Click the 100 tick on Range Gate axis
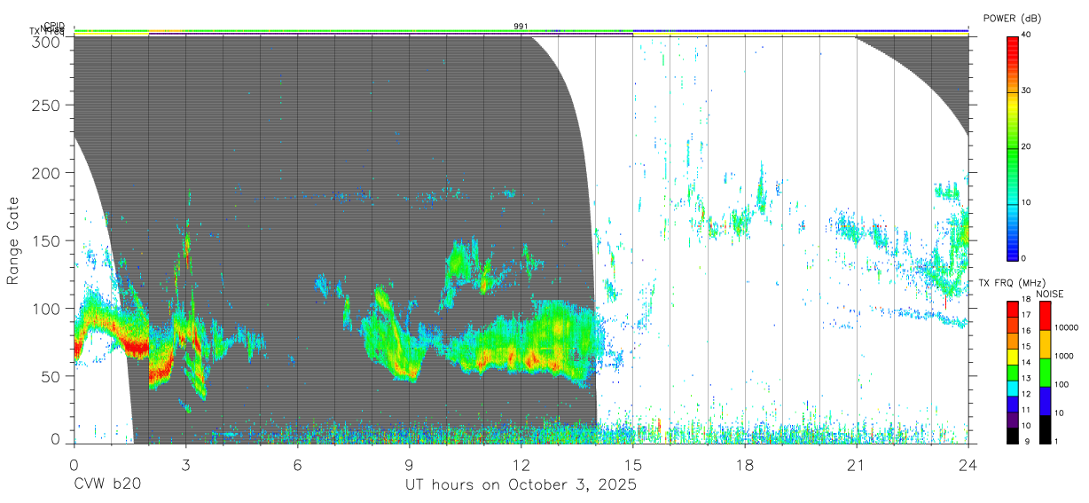This screenshot has height=503, width=1089. (x=47, y=308)
